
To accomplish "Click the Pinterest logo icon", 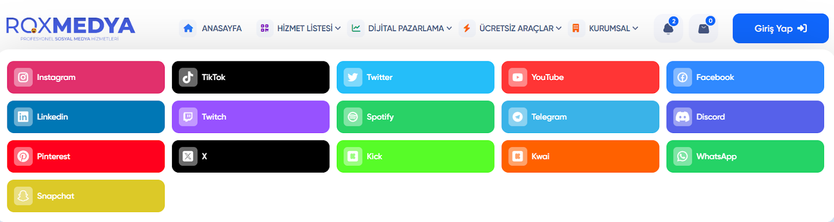I will 23,156.
